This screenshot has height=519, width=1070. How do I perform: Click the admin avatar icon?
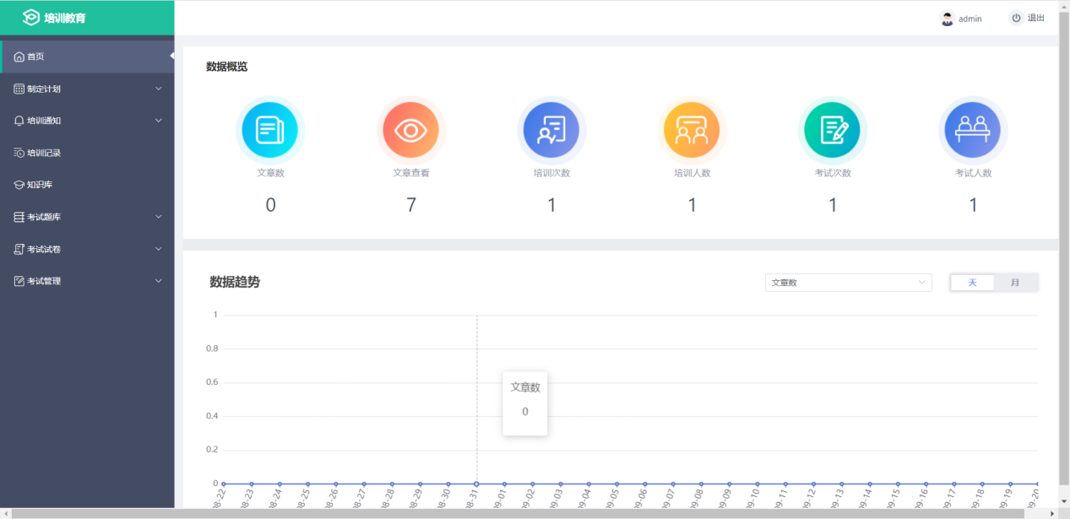click(948, 19)
